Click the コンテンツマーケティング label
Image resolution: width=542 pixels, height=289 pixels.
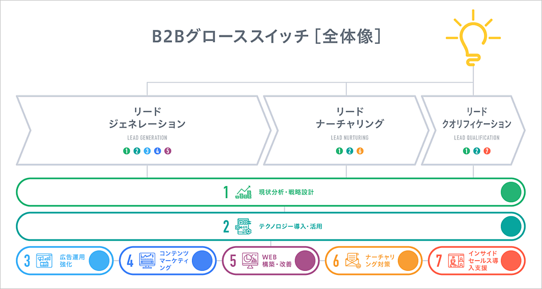[174, 261]
